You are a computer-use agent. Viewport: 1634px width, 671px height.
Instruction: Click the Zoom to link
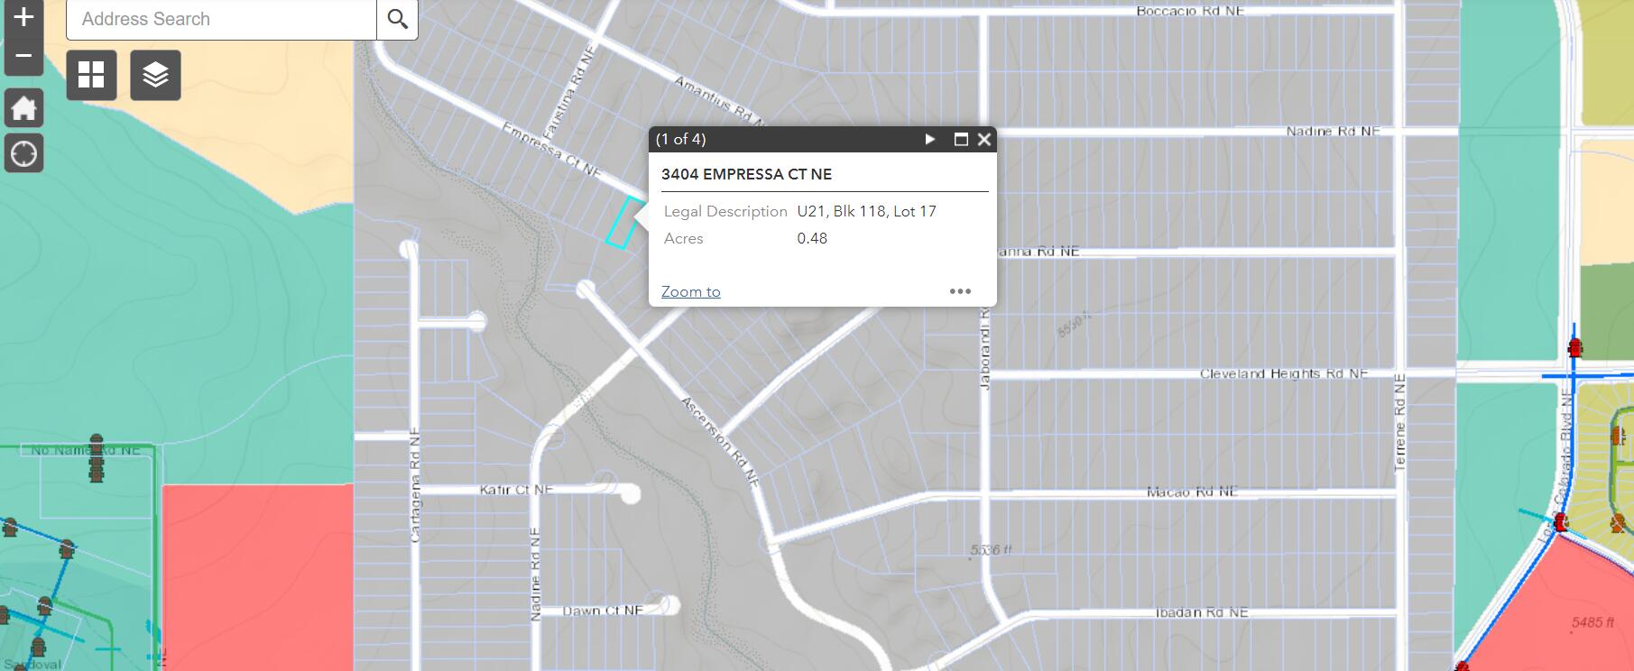pos(690,291)
